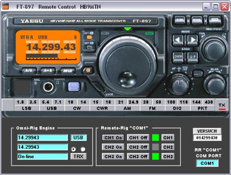Click the On-line status field
Image resolution: width=231 pixels, height=175 pixels.
coord(43,156)
